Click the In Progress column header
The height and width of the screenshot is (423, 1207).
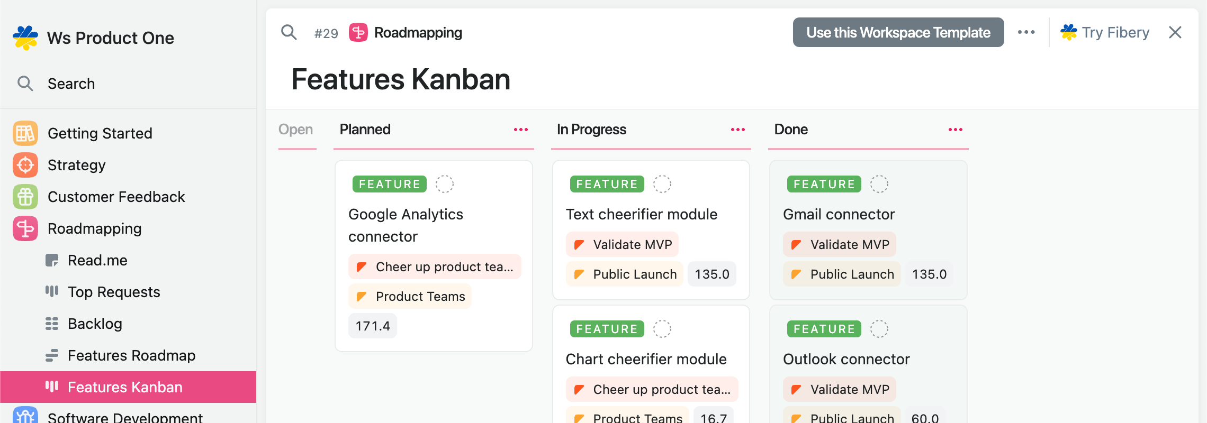tap(591, 130)
